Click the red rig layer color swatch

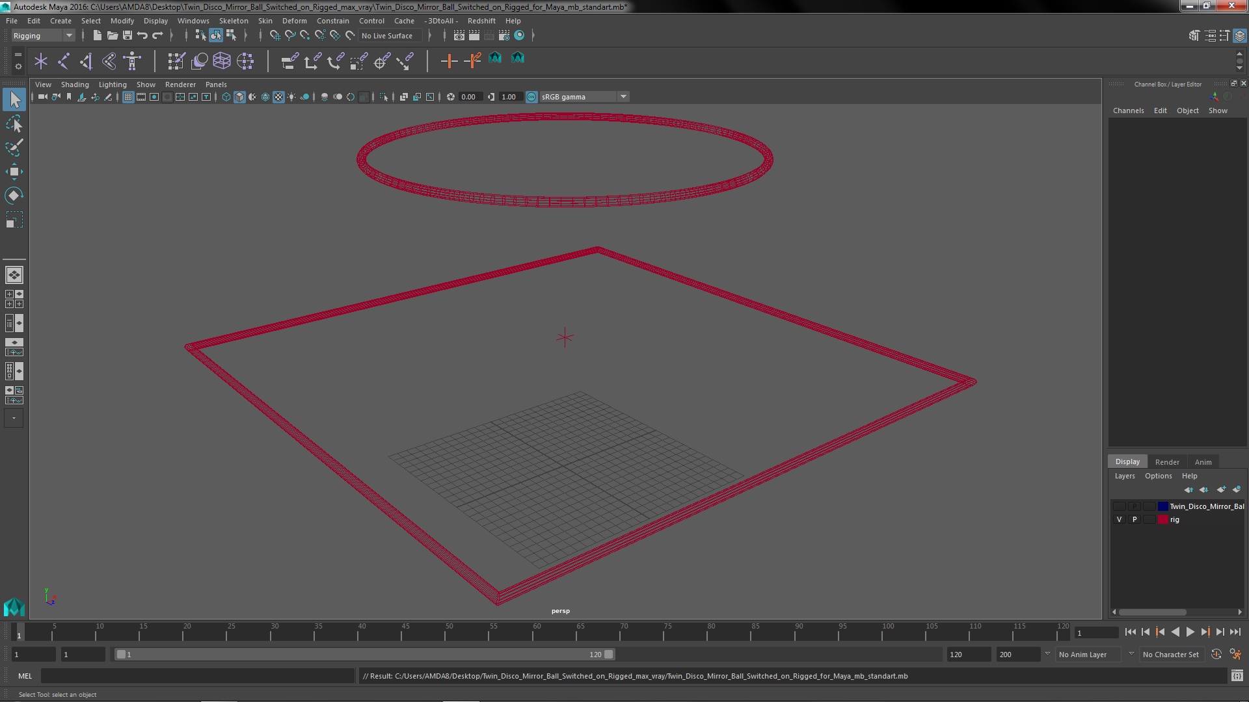click(1162, 519)
